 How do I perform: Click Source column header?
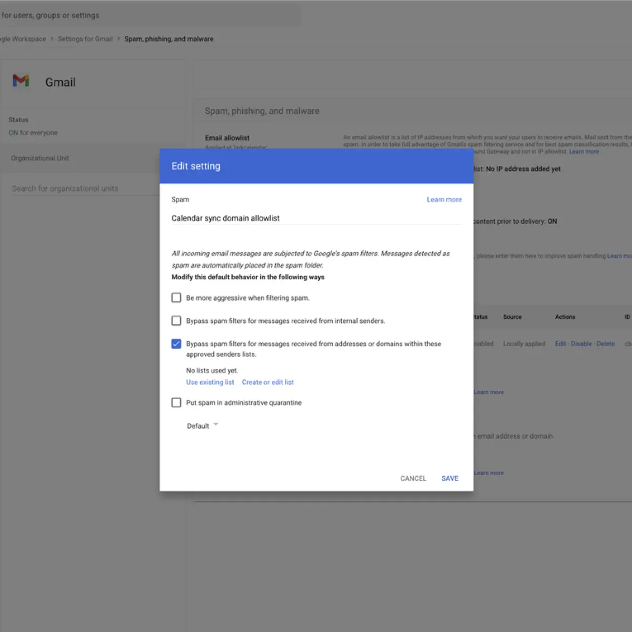coord(512,317)
